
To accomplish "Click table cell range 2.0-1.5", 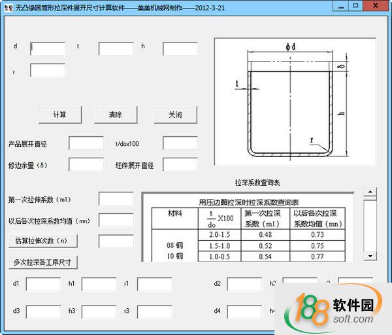I will (x=220, y=235).
